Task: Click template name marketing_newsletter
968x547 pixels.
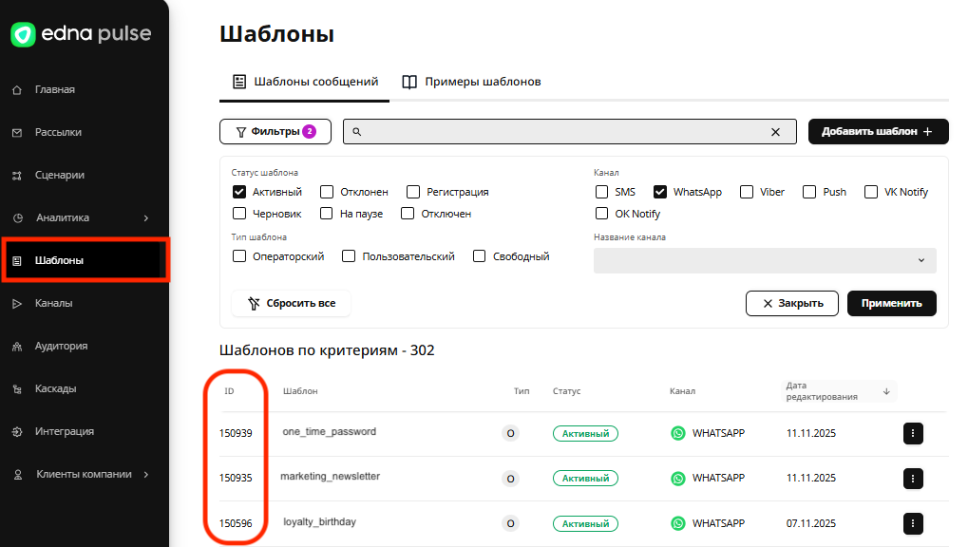Action: pyautogui.click(x=331, y=477)
